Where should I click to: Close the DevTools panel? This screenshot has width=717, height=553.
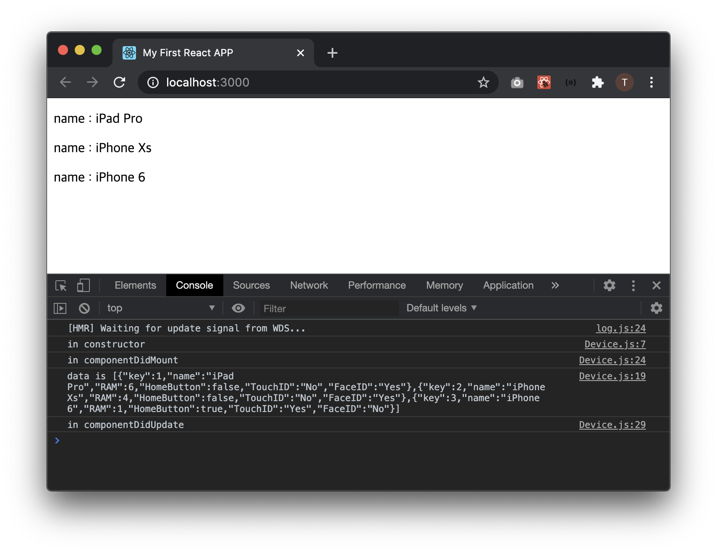pyautogui.click(x=657, y=286)
